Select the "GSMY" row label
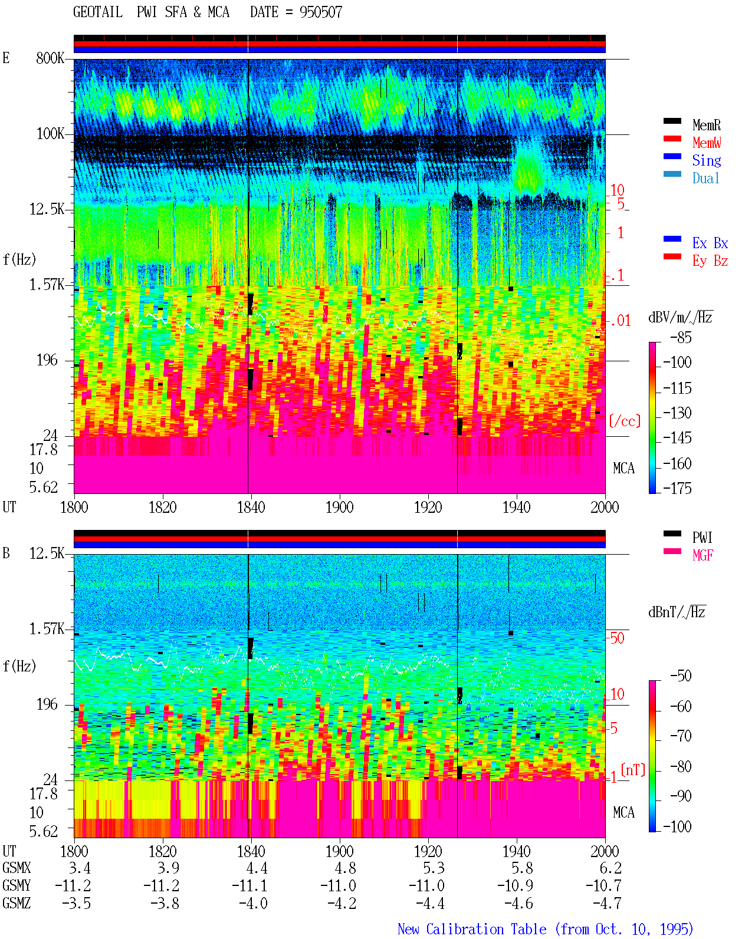 [17, 885]
